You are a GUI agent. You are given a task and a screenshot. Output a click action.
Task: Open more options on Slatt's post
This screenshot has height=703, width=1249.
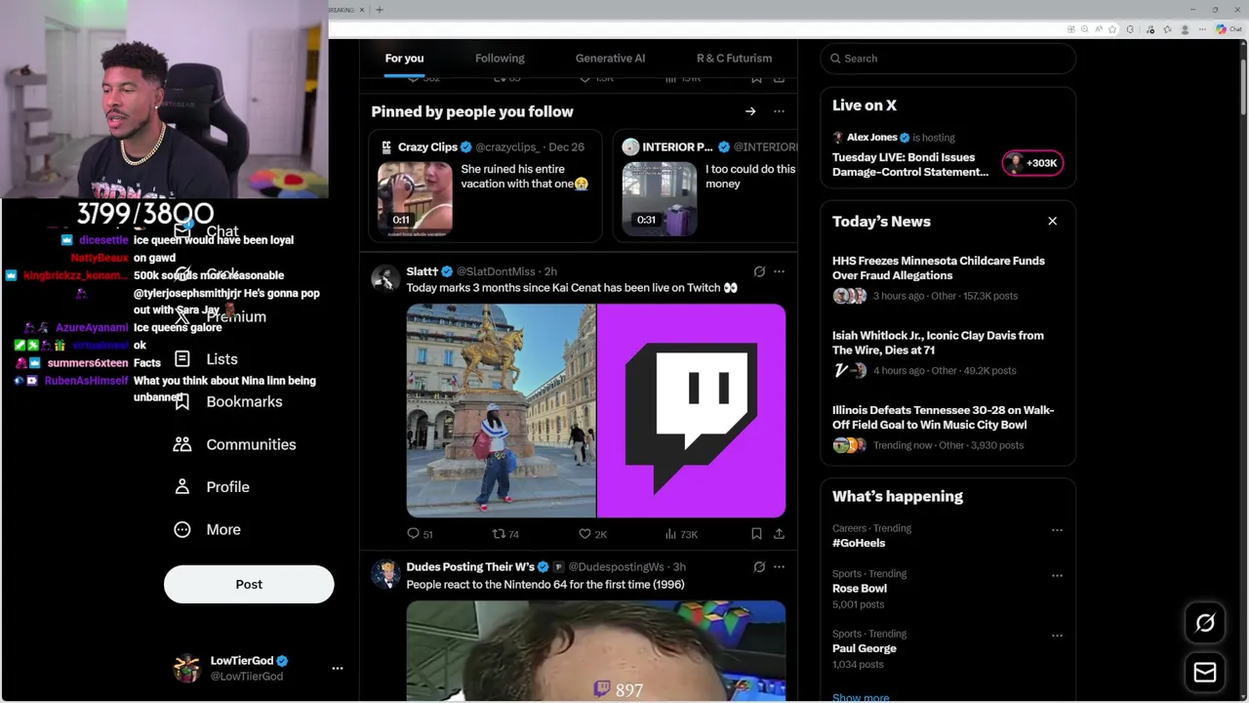pyautogui.click(x=779, y=271)
